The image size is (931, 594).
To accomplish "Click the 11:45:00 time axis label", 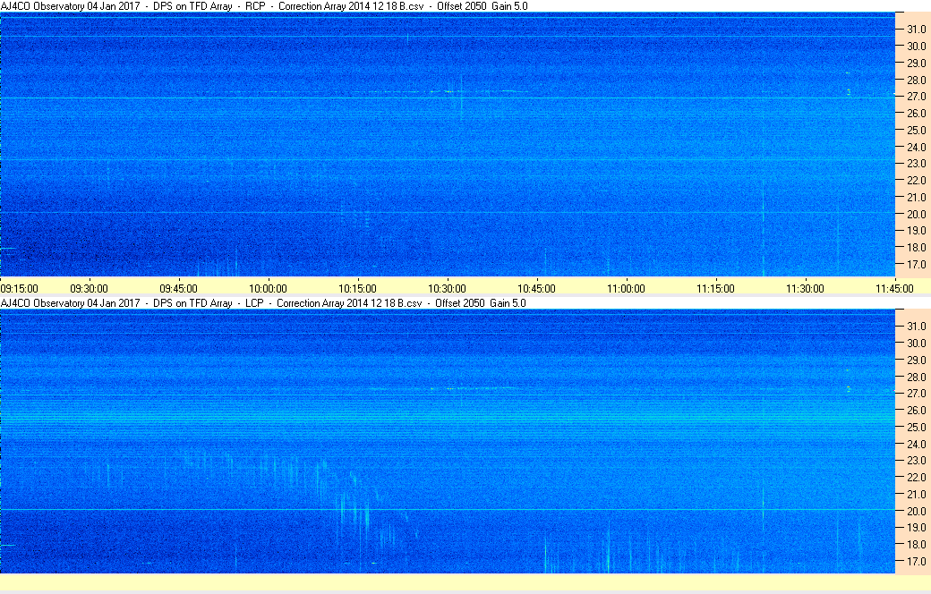I will (x=895, y=289).
